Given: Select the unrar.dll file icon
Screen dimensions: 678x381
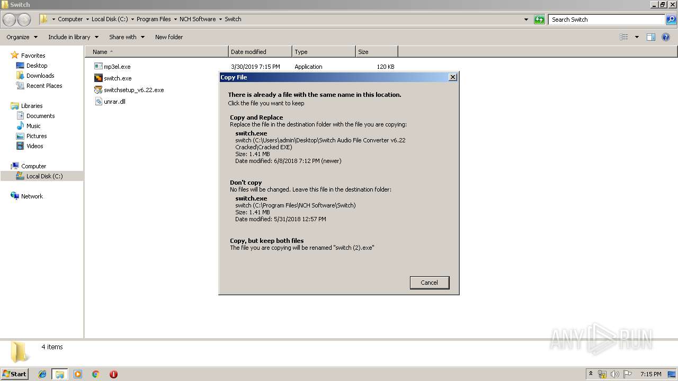Looking at the screenshot, I should (x=98, y=102).
